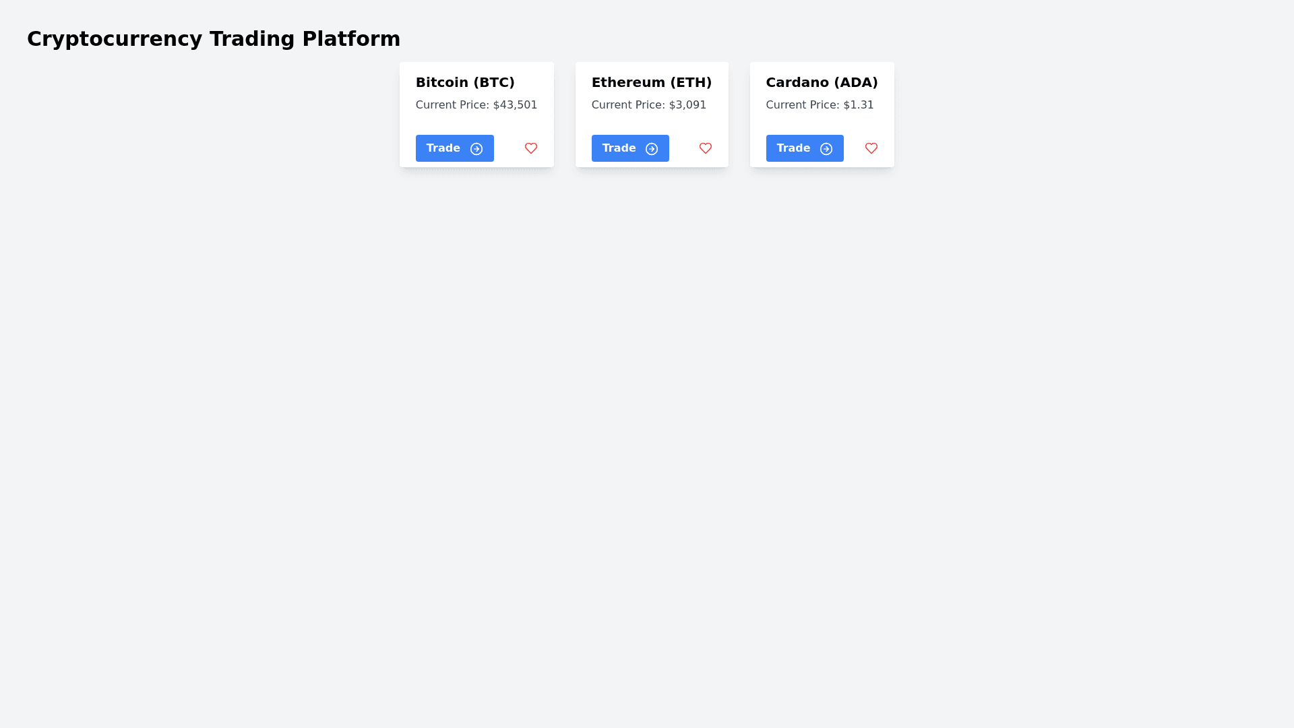This screenshot has height=728, width=1294.
Task: Toggle the Ethereum heart favorite icon
Action: [x=705, y=148]
